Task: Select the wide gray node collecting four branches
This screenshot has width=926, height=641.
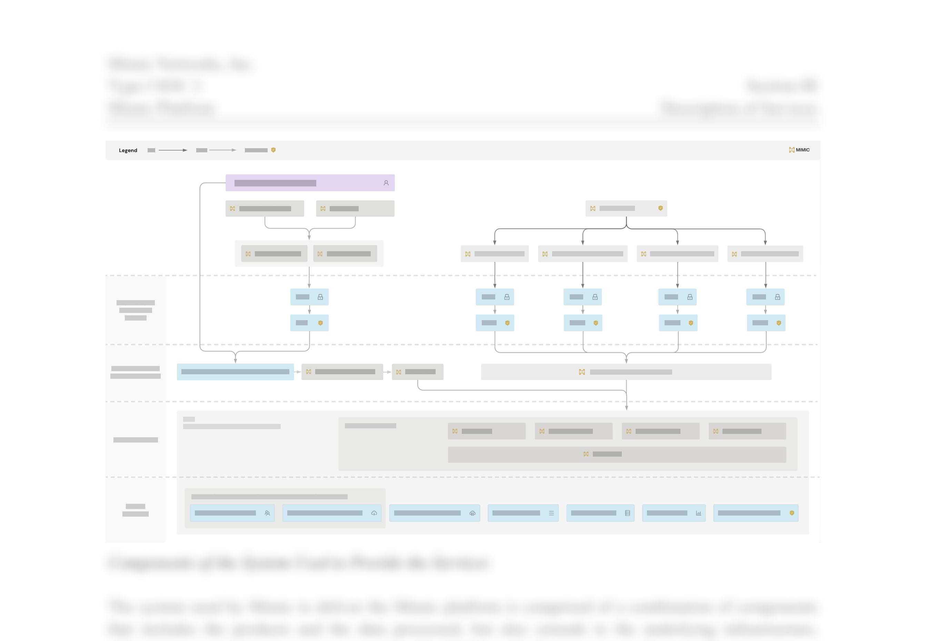Action: coord(626,372)
